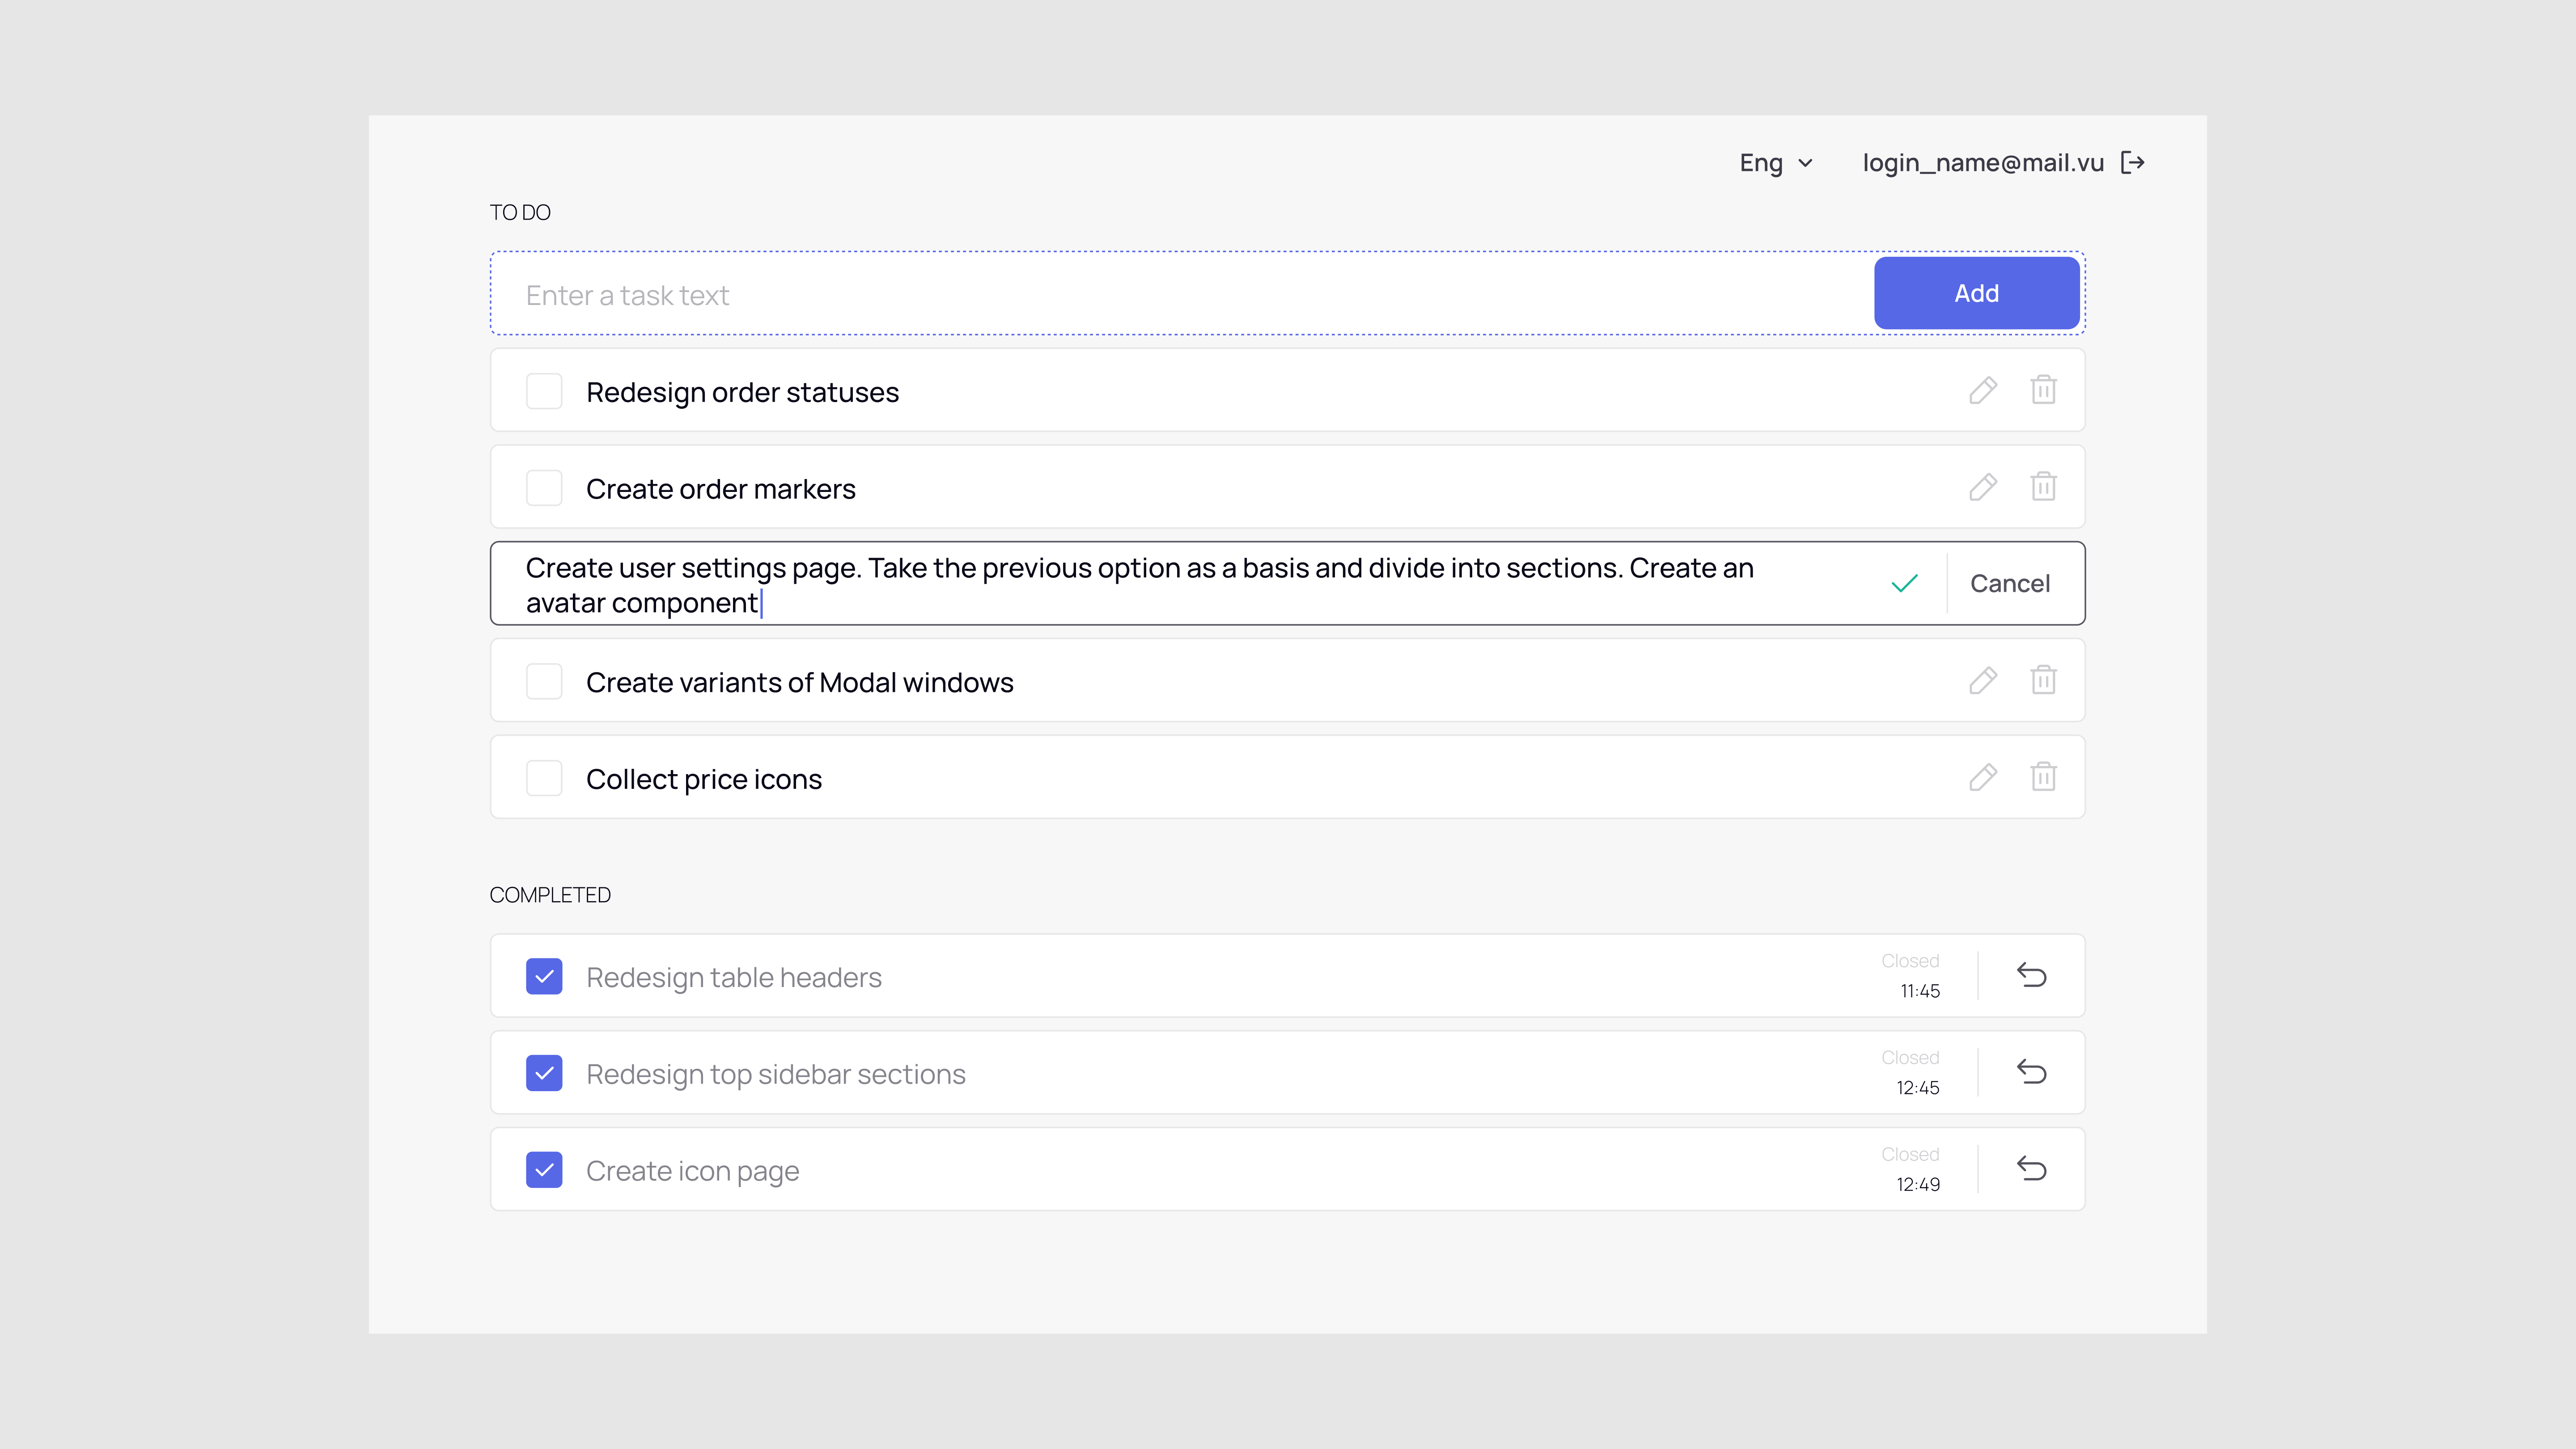Edit the Redesign order statuses task
This screenshot has width=2576, height=1449.
pyautogui.click(x=1983, y=391)
